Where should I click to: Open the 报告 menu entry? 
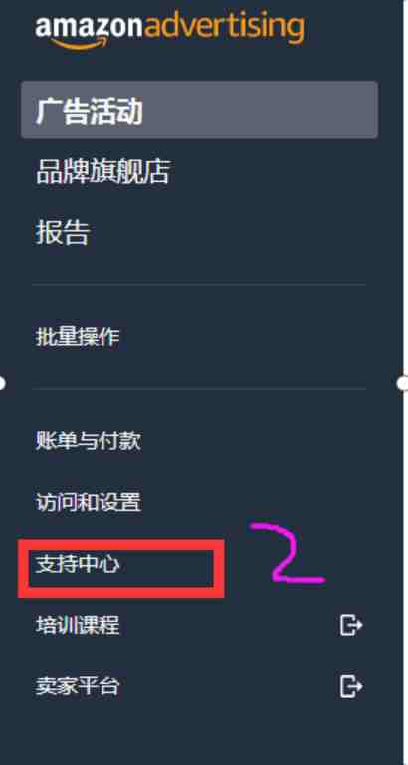(63, 232)
